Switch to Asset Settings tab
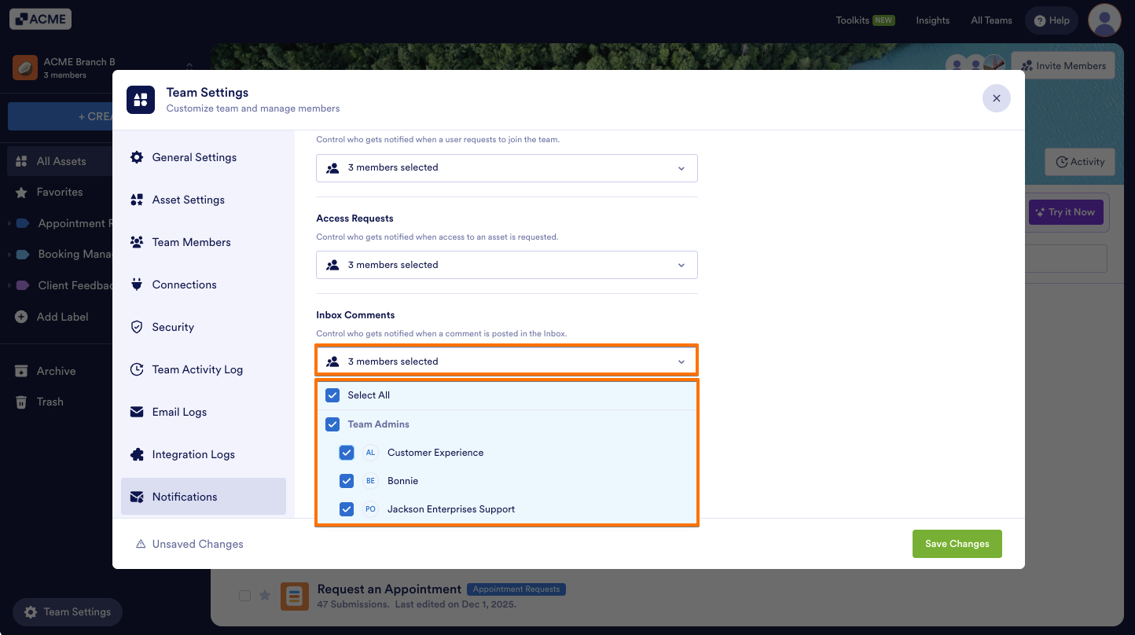 coord(204,200)
